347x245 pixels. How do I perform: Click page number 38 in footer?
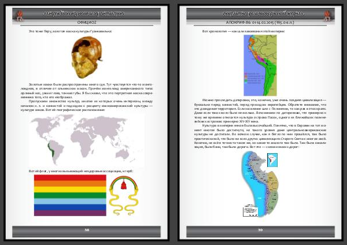(87, 230)
